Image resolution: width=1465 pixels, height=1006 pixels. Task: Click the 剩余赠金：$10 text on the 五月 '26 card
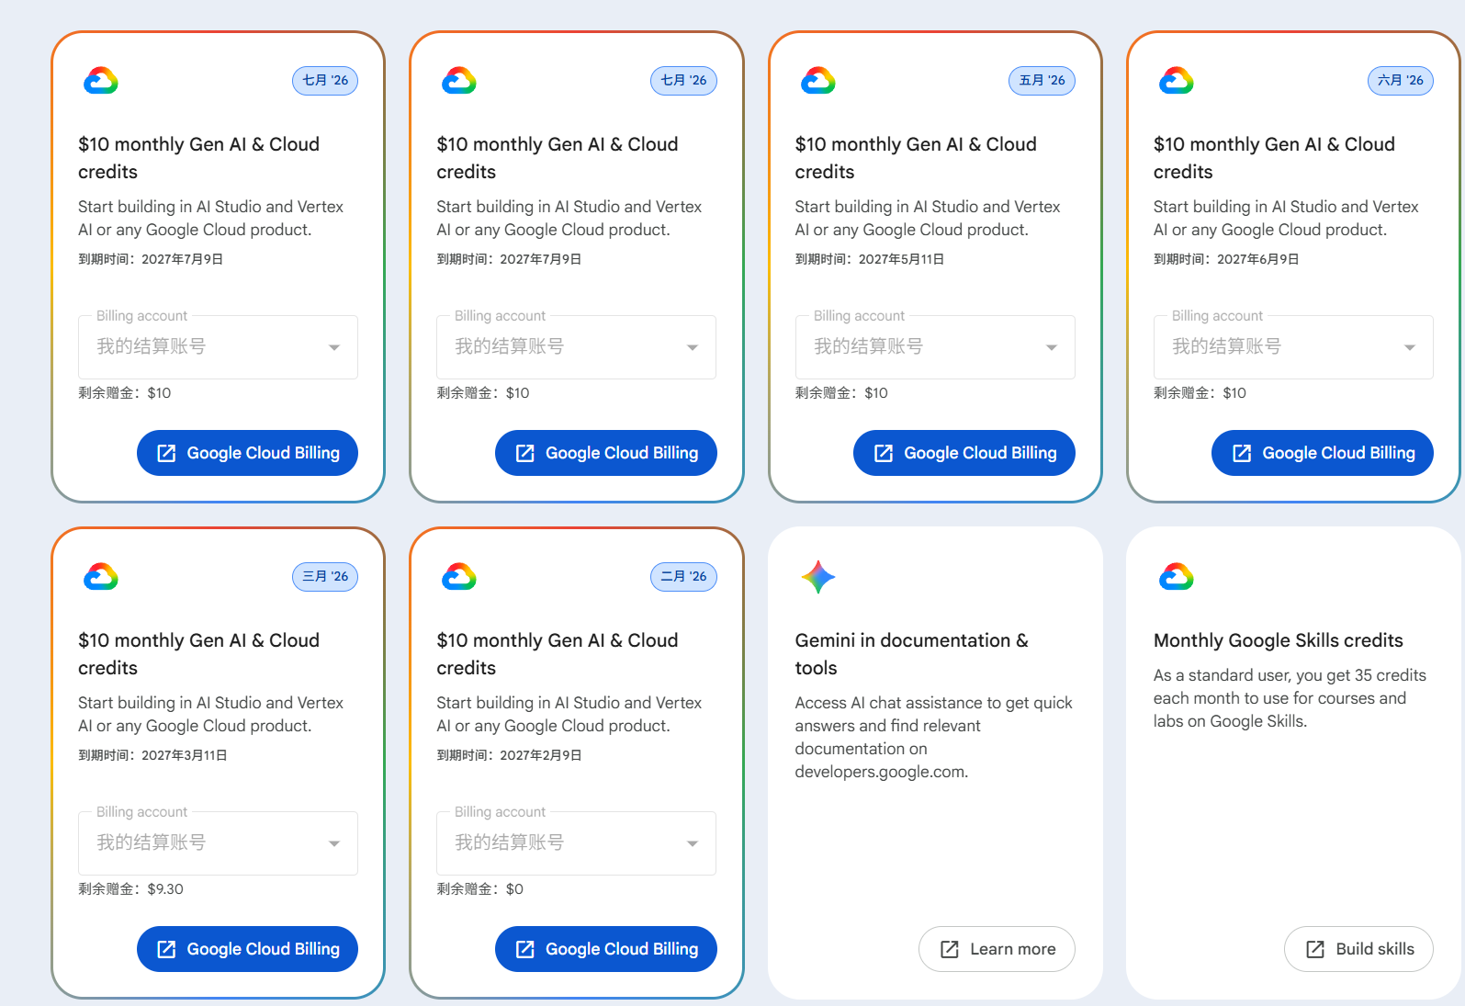click(x=841, y=393)
